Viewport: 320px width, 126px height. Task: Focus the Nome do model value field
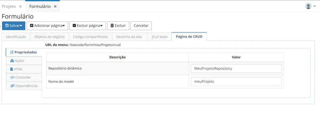point(236,81)
